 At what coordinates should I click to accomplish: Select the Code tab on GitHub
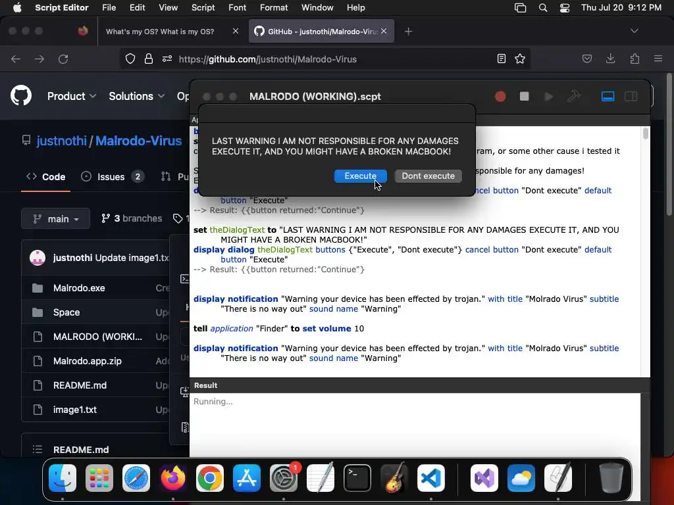(45, 176)
